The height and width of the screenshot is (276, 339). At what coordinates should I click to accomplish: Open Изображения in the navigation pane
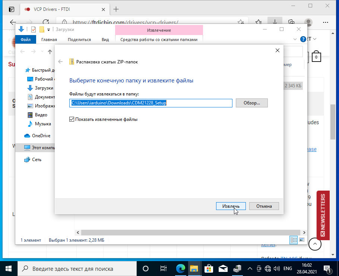[41, 106]
